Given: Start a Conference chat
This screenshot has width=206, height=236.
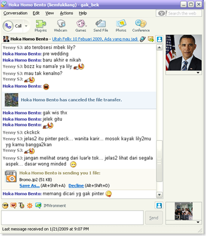Looking at the screenshot, I should 141,26.
